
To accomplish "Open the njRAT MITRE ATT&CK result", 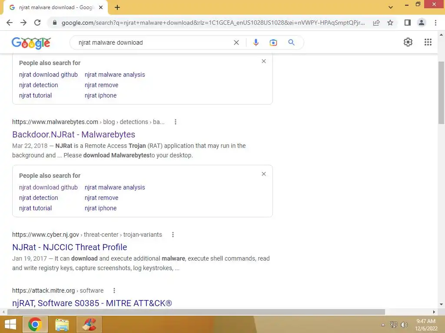I will [x=92, y=303].
